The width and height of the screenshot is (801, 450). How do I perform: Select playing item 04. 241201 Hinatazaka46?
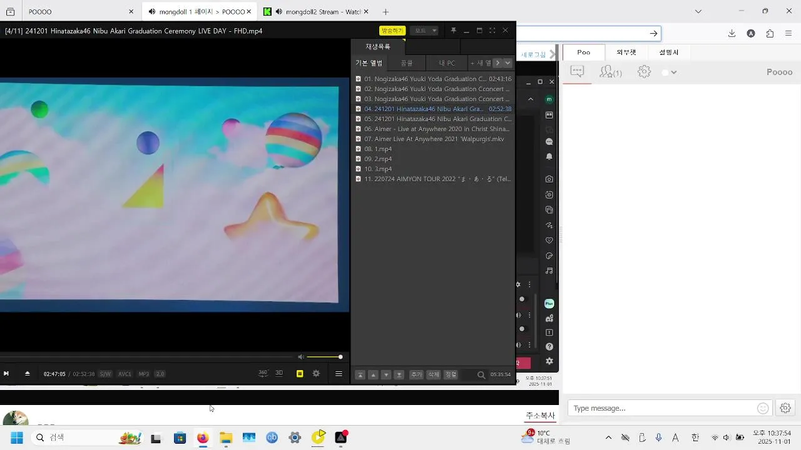click(x=433, y=109)
